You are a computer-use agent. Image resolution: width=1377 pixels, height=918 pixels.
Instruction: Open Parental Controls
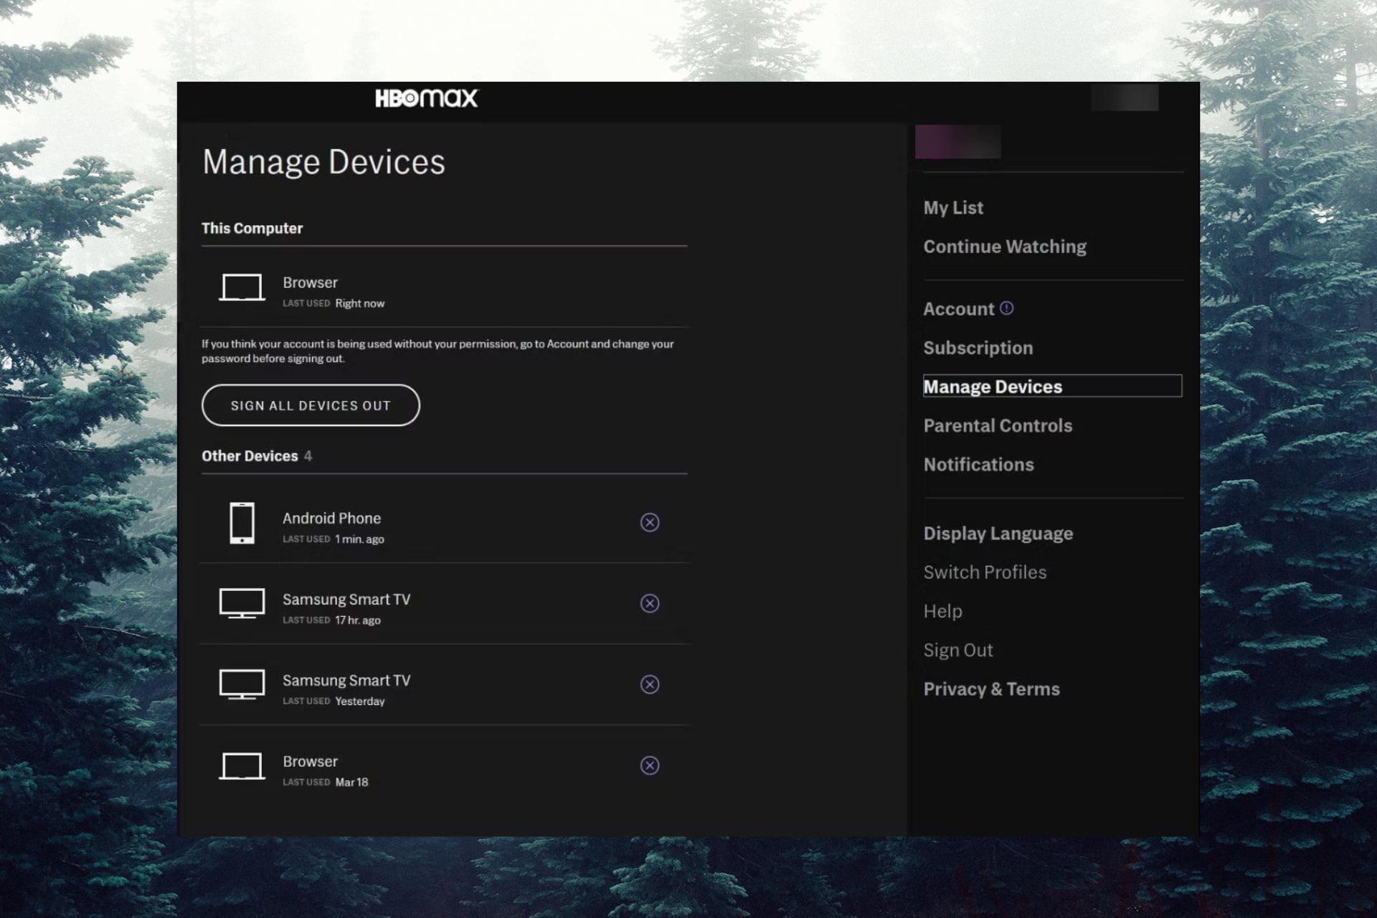[x=998, y=425]
